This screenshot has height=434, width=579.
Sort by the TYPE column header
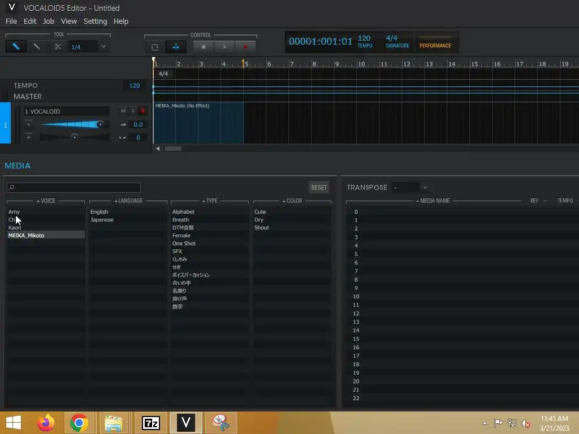pos(210,201)
